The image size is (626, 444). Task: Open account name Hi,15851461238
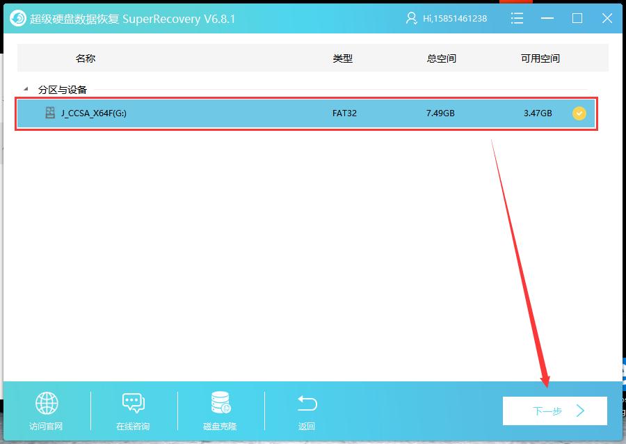[456, 19]
